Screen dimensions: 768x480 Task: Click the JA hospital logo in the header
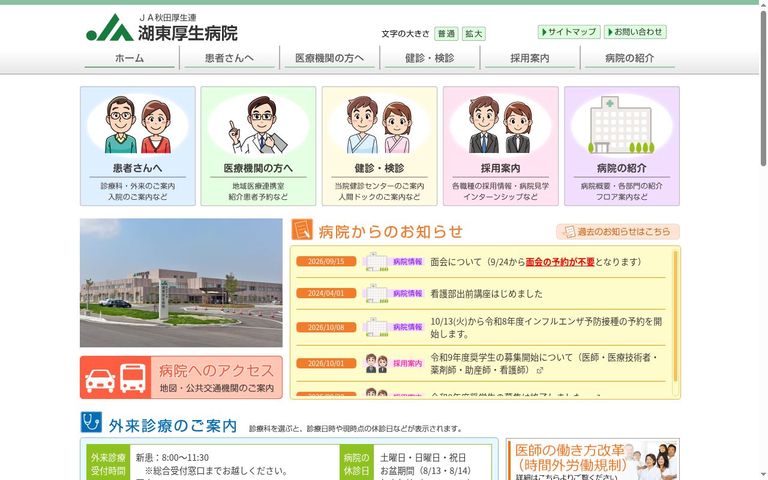[162, 28]
